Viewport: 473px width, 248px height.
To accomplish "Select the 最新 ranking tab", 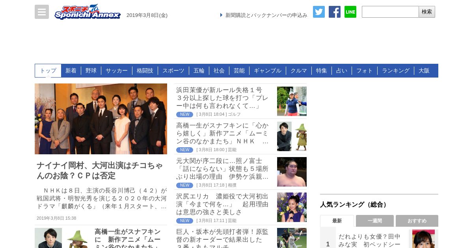I will tap(337, 221).
